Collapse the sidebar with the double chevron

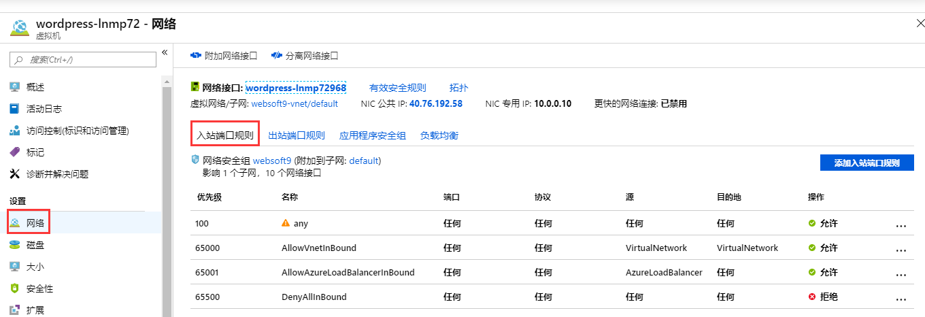(x=165, y=52)
